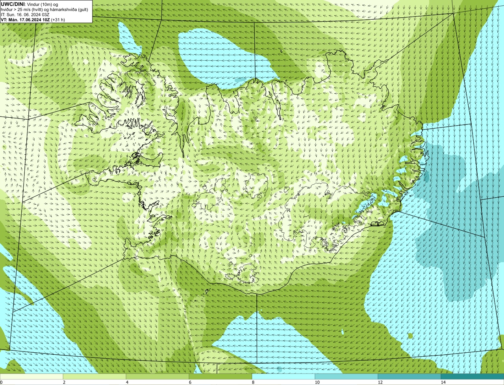Click the legend scale label "12"
The width and height of the screenshot is (504, 385).
pos(380,382)
